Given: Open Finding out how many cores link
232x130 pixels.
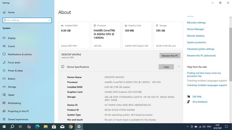Looking at the screenshot, I should click(204, 74).
